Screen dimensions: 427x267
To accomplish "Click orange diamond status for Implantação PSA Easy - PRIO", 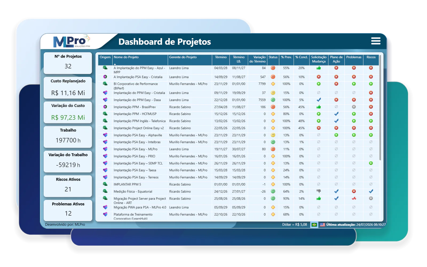I will pos(273,156).
